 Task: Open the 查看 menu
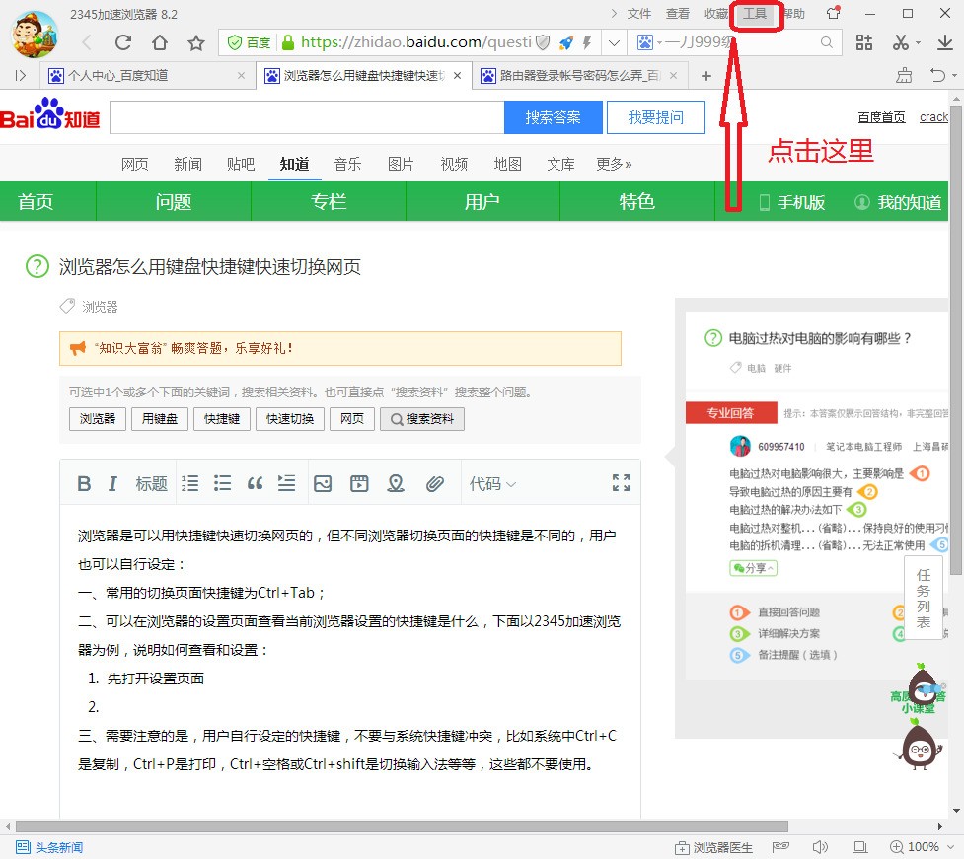click(678, 14)
